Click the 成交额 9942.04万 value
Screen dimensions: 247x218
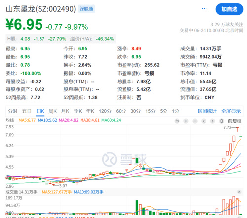click(x=210, y=57)
